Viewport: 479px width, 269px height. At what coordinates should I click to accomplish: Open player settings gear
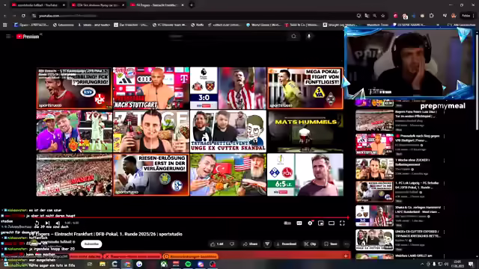pos(310,223)
